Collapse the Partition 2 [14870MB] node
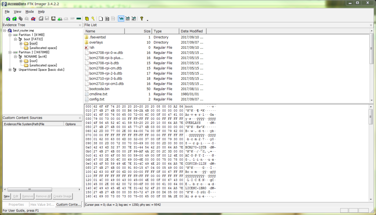This screenshot has width=376, height=215. click(x=10, y=52)
